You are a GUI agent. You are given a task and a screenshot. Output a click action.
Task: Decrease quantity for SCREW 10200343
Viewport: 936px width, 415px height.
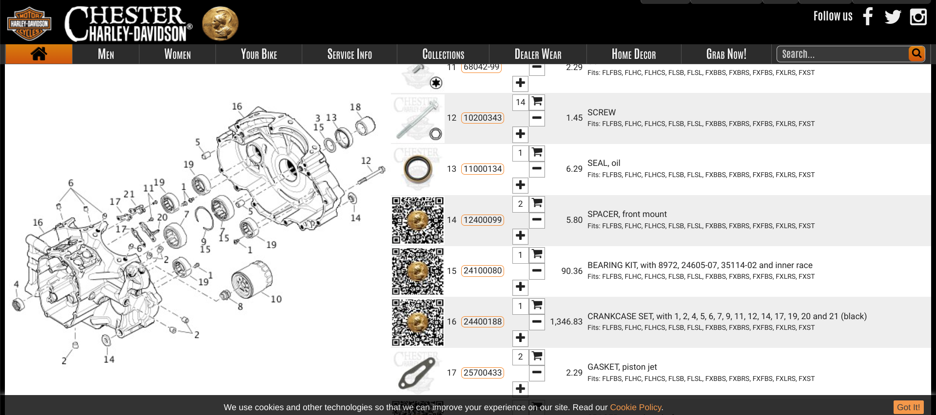[x=537, y=118]
